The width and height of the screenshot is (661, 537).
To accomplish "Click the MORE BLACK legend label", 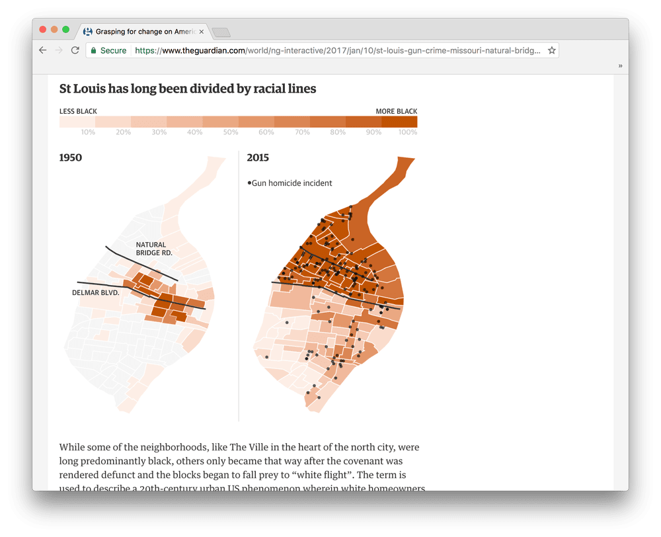I will point(396,111).
